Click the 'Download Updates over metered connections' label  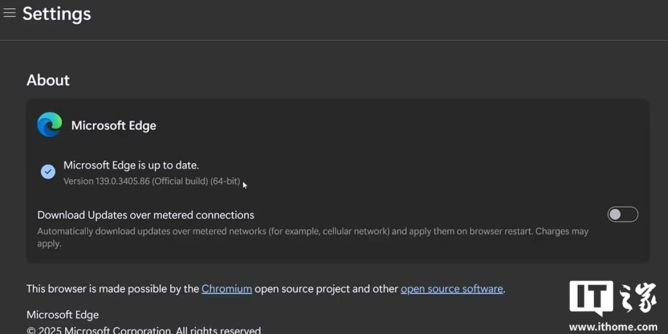tap(145, 215)
